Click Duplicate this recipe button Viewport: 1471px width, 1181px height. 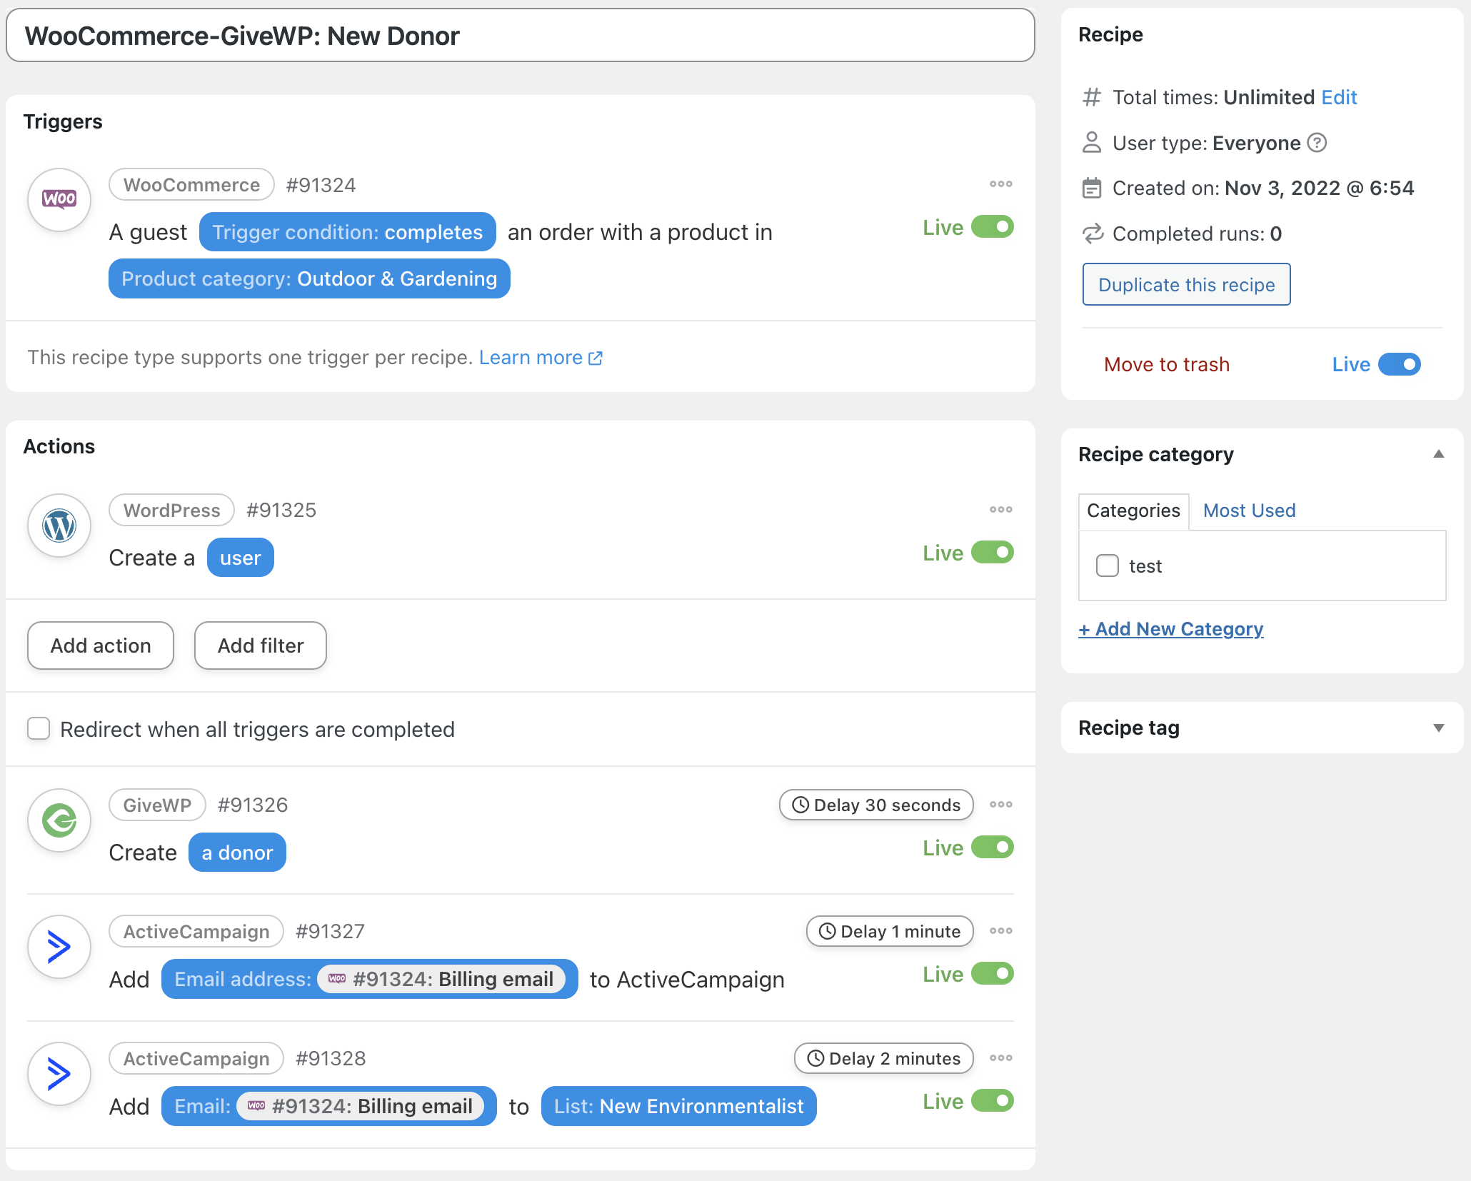[1187, 284]
